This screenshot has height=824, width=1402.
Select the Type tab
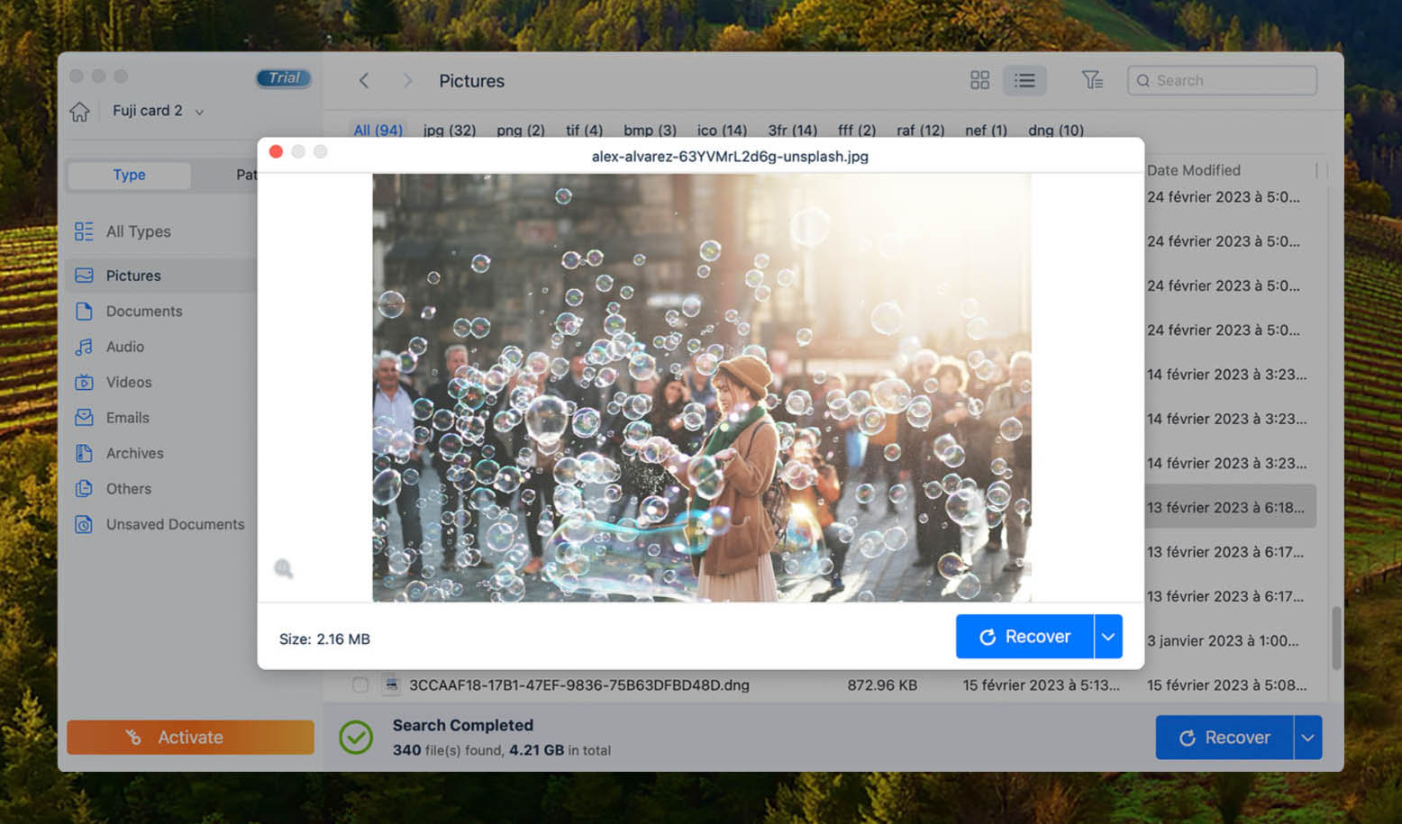click(x=129, y=175)
